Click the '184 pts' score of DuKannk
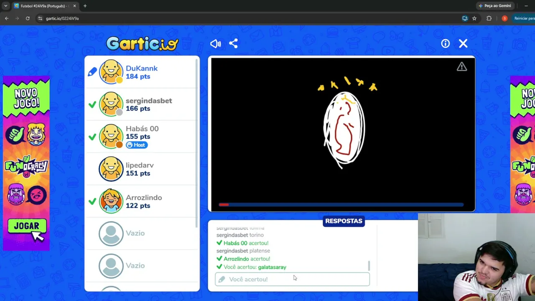 138,77
